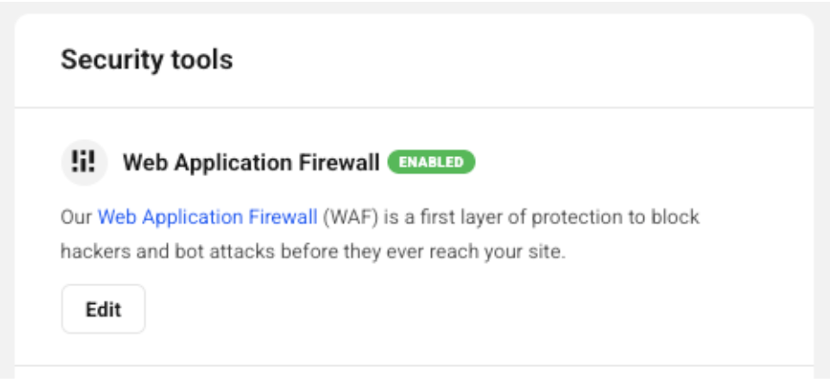Image resolution: width=830 pixels, height=384 pixels.
Task: Select the Security tools heading
Action: tap(146, 59)
